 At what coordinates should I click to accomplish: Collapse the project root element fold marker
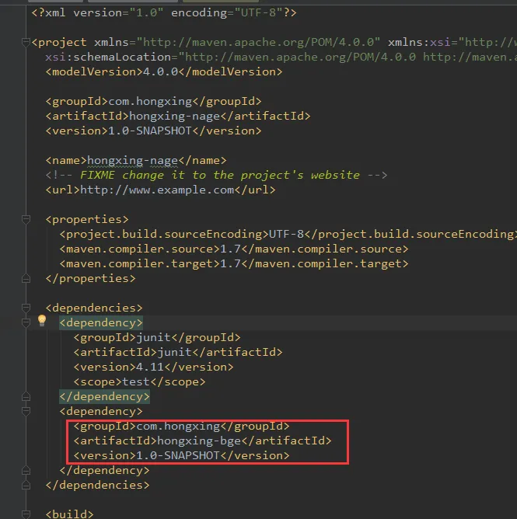26,43
